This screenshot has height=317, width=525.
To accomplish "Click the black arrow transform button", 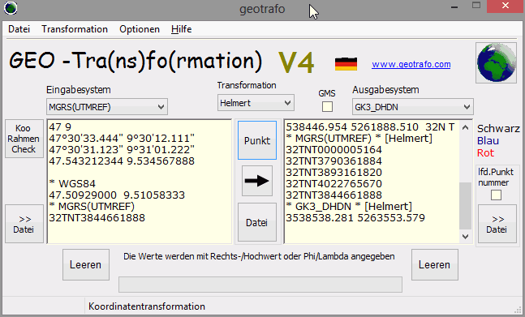I will (256, 181).
